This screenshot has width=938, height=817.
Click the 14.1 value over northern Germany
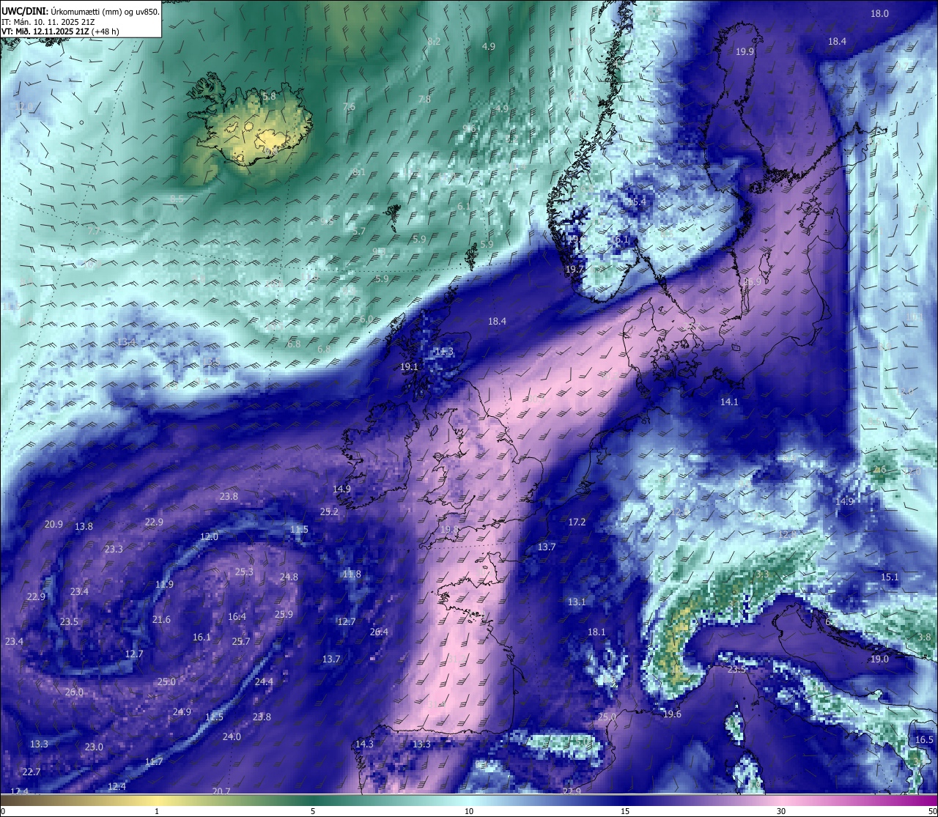[x=729, y=402]
